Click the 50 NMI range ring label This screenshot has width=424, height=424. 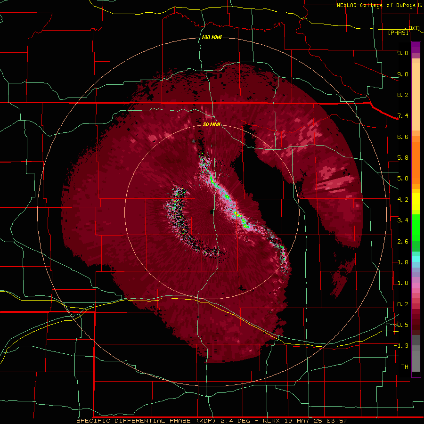pos(212,124)
